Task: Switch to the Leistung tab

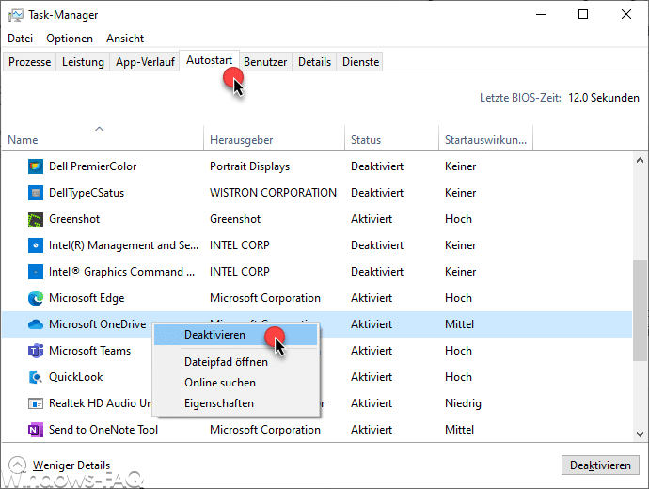Action: coord(83,62)
